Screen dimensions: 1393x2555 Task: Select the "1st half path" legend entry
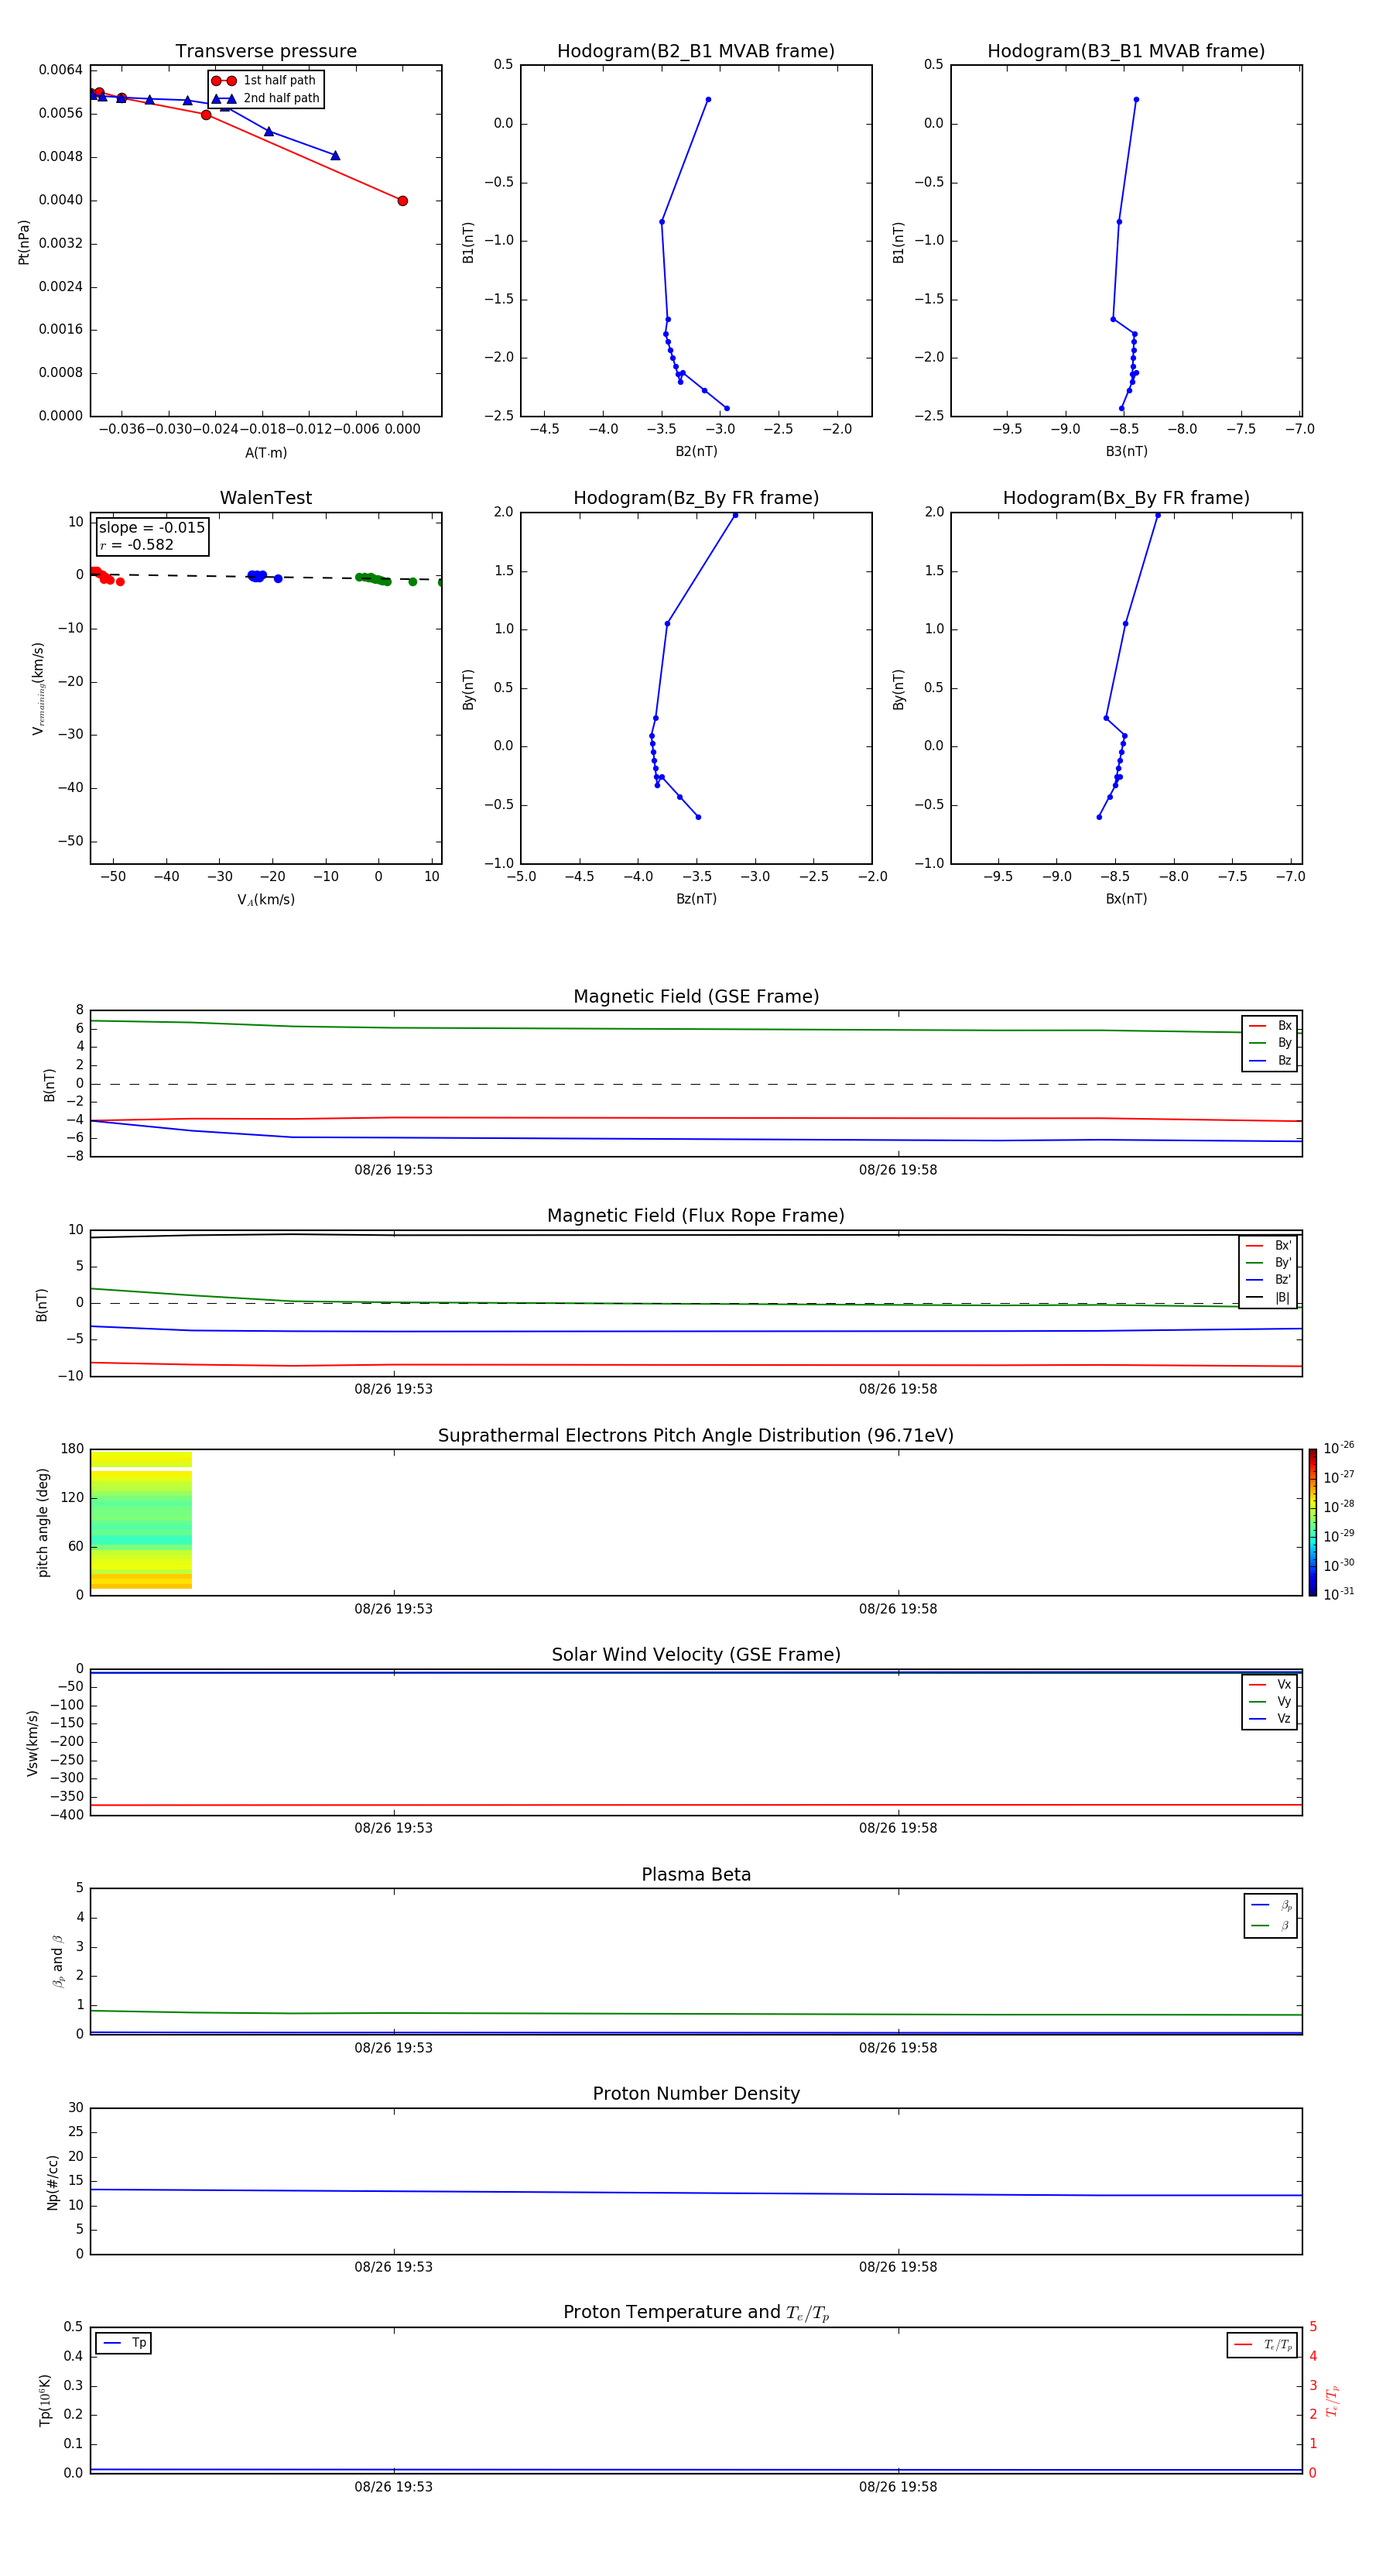(x=265, y=81)
